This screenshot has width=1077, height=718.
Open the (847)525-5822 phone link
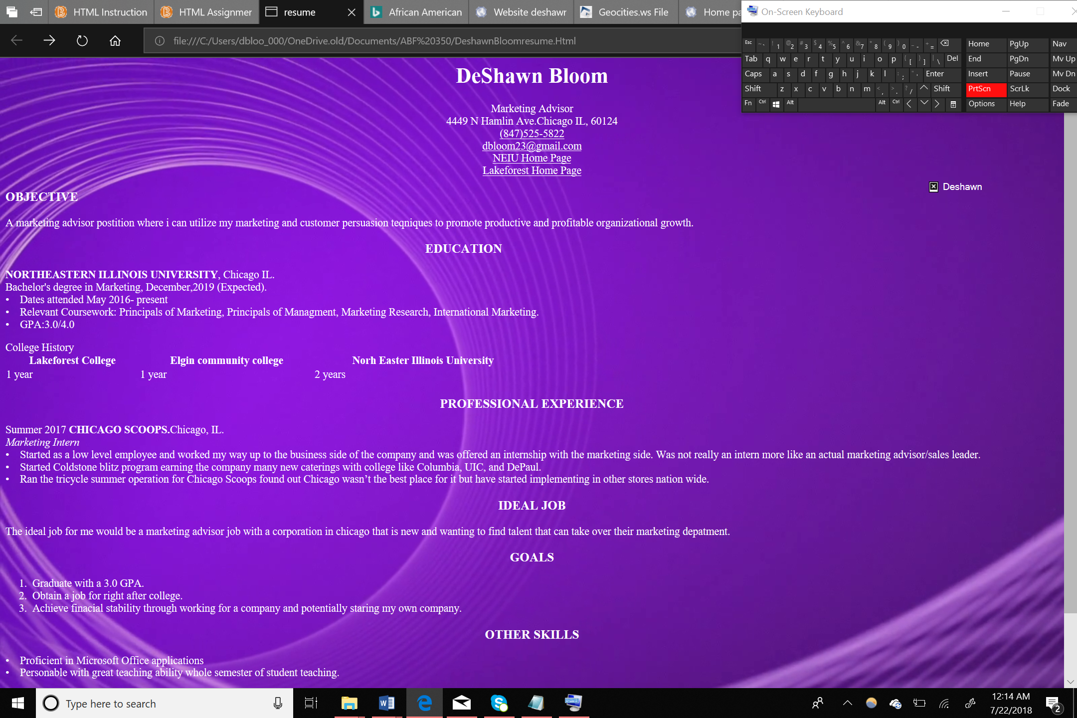(532, 134)
